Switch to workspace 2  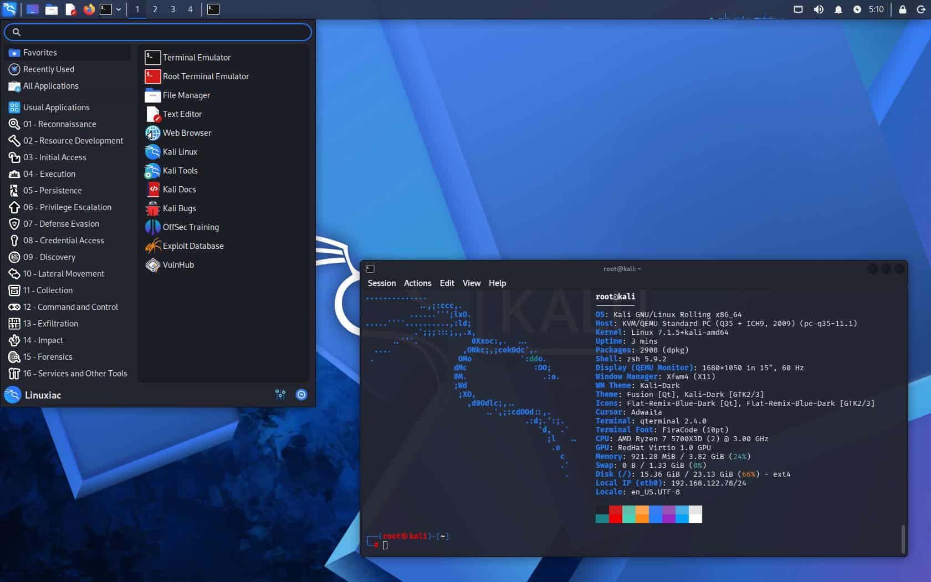(x=155, y=9)
